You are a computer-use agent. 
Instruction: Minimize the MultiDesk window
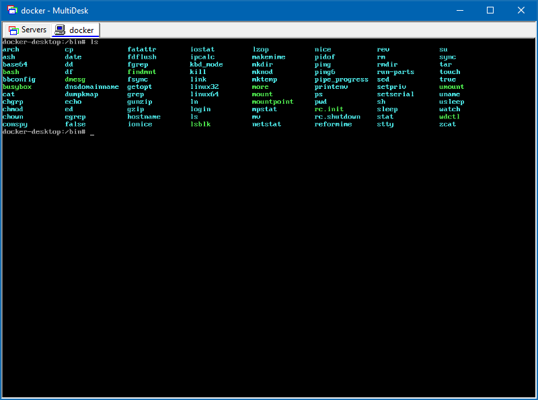coord(459,10)
